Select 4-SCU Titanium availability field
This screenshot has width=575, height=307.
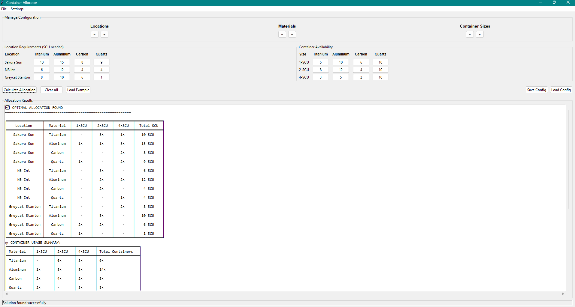[321, 77]
